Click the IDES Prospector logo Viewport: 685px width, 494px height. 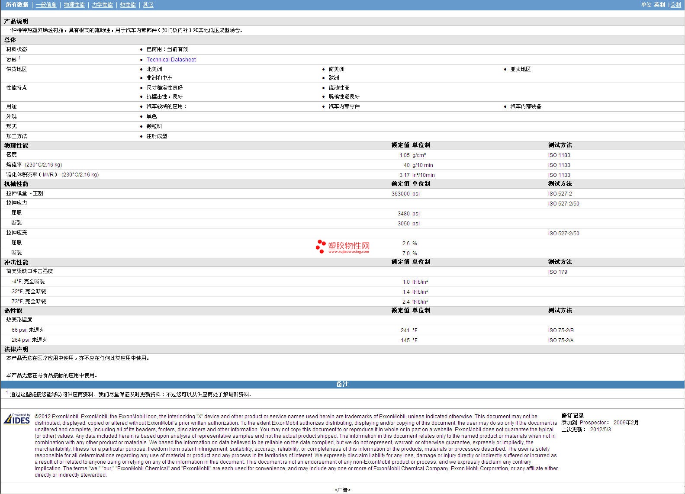click(17, 419)
